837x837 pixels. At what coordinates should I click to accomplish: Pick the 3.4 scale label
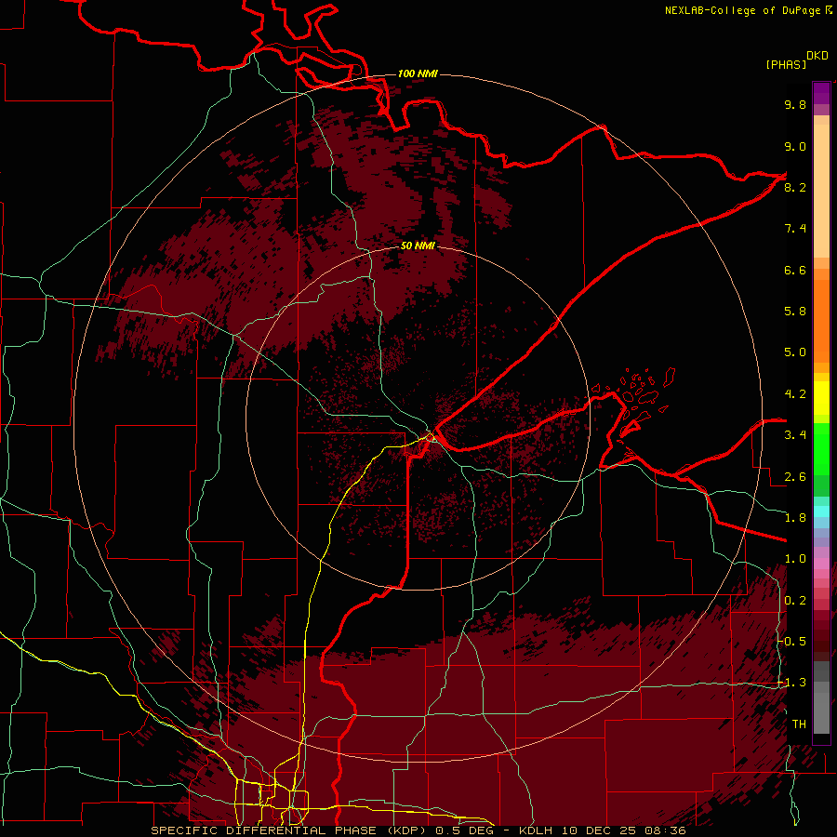[x=795, y=435]
